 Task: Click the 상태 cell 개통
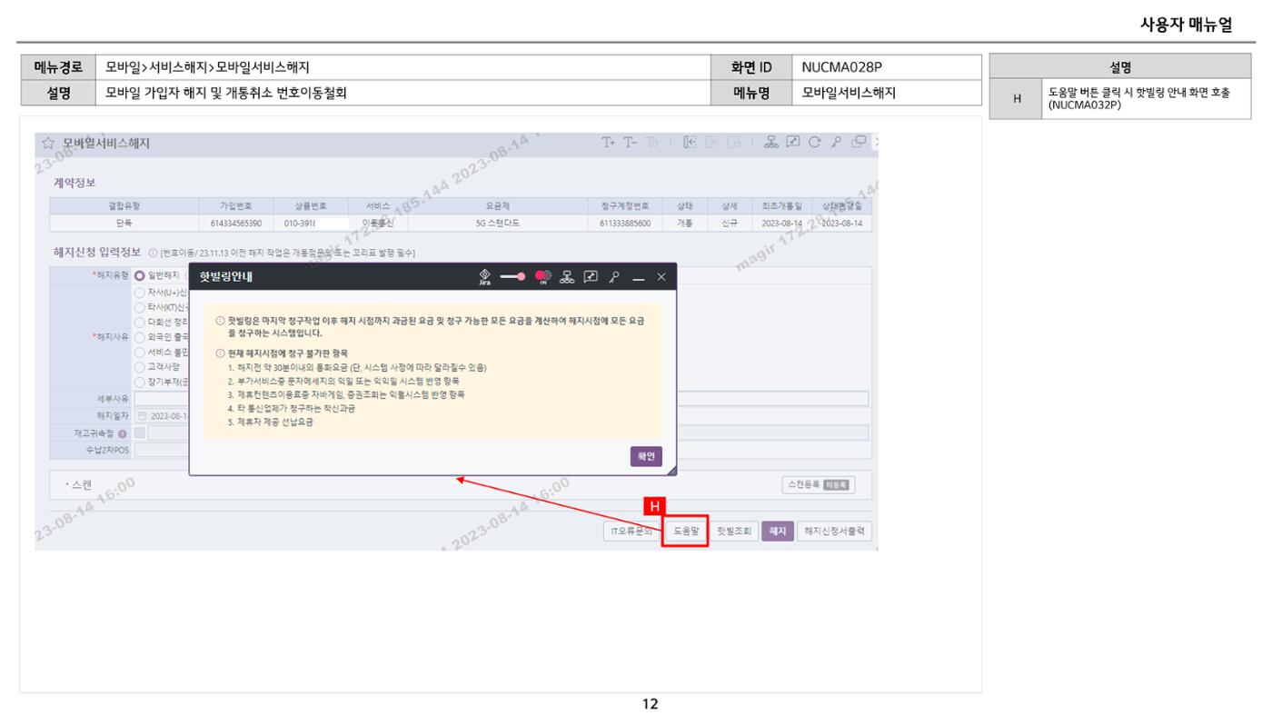pyautogui.click(x=684, y=223)
